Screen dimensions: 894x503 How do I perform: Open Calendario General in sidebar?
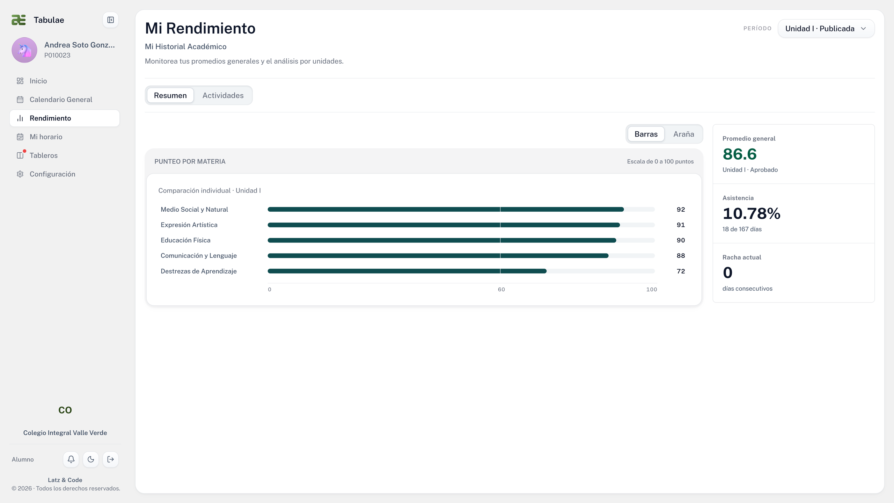click(x=65, y=100)
